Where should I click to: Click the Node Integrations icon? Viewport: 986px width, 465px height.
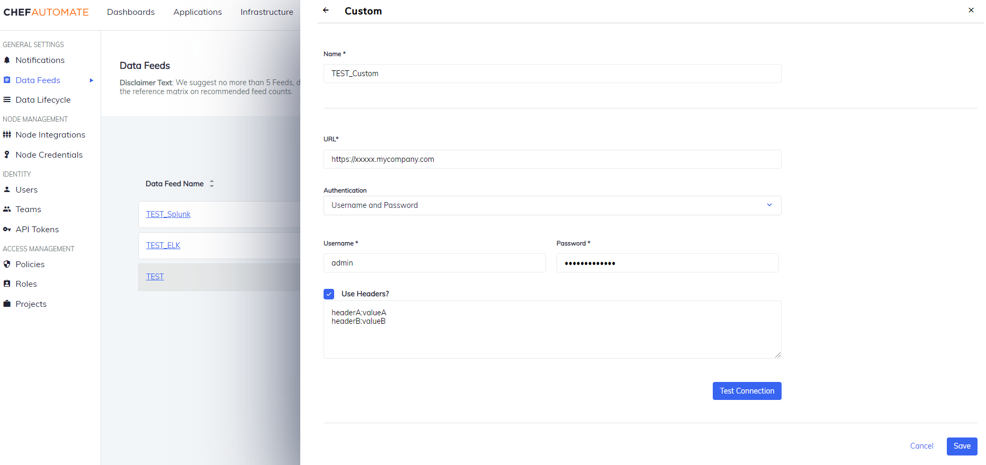pyautogui.click(x=7, y=135)
